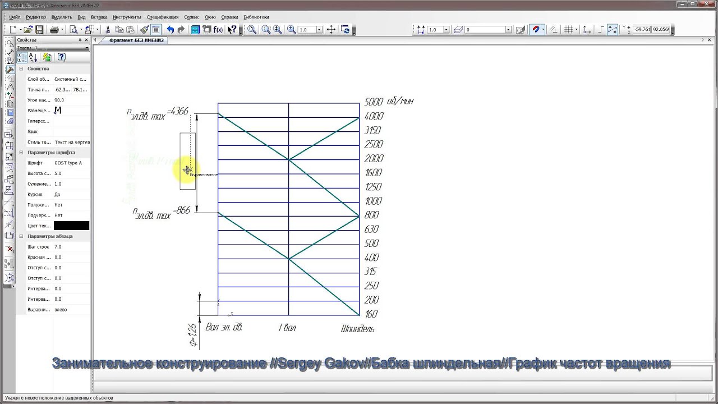Switch to the Фрагмент БЕЗ ИМЕНИ2 tab
718x404 pixels.
point(136,40)
